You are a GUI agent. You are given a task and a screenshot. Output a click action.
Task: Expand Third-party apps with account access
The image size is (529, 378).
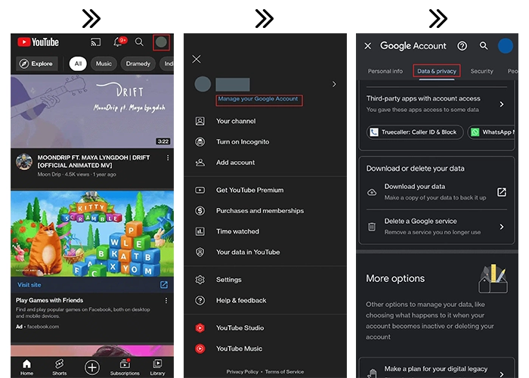(x=501, y=104)
